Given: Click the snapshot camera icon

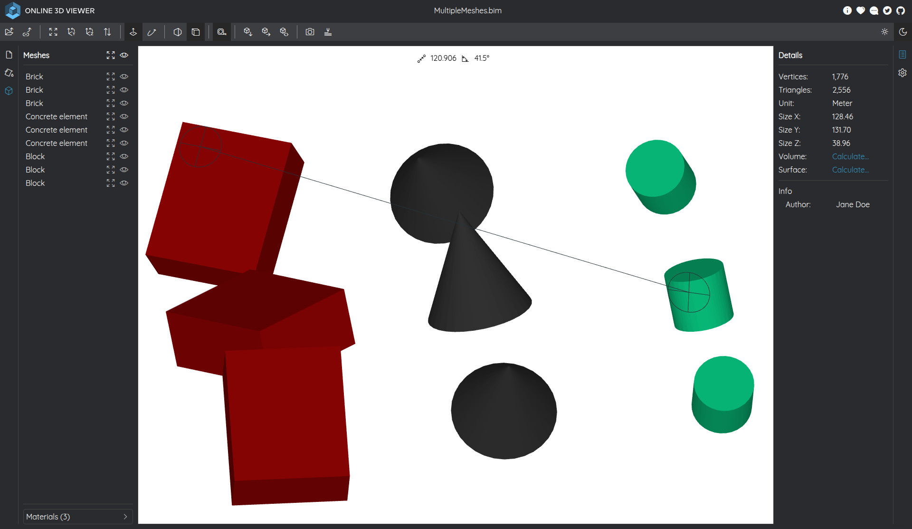Looking at the screenshot, I should [310, 32].
